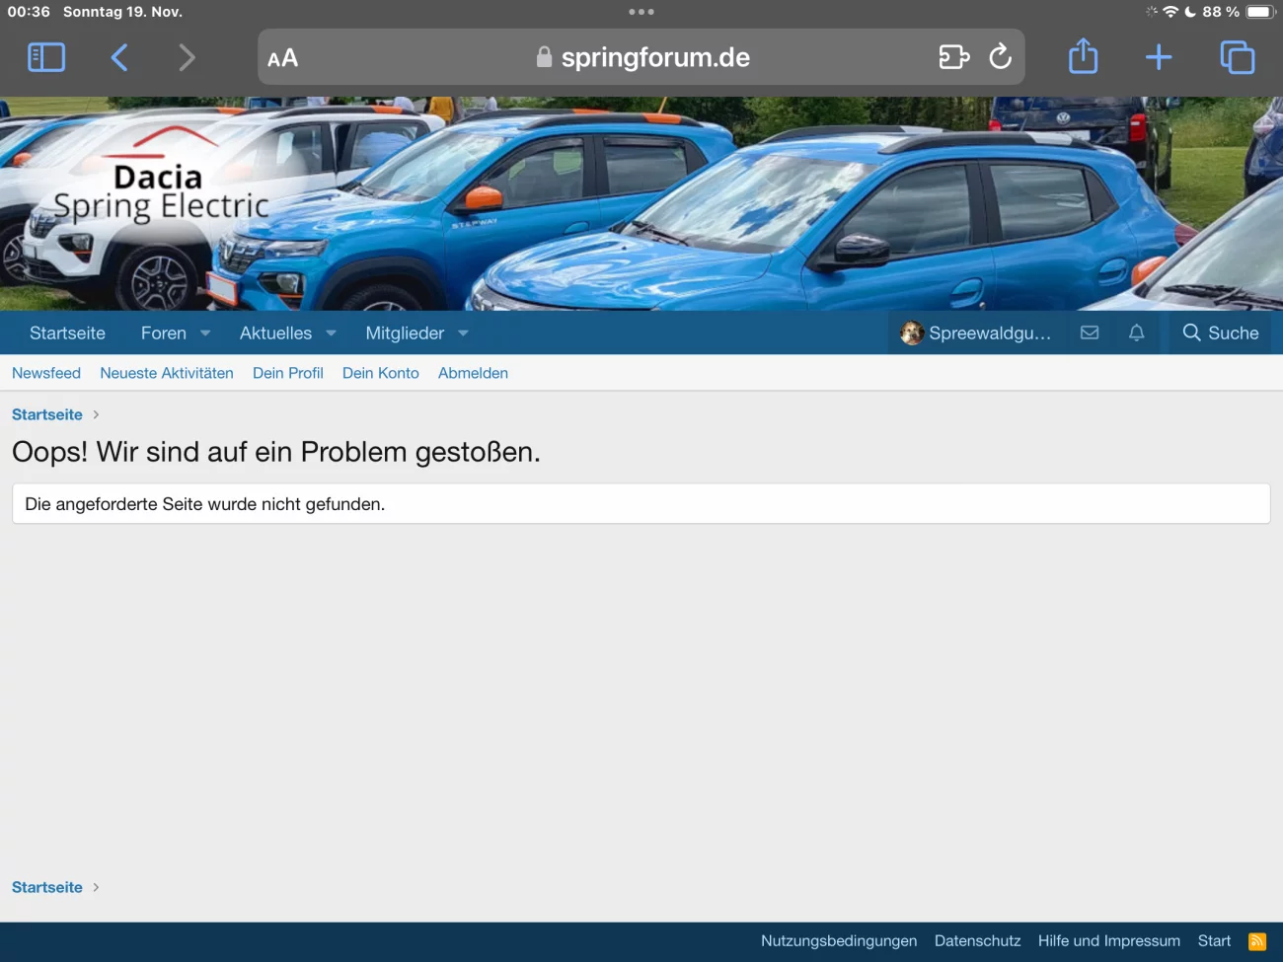The image size is (1283, 962).
Task: Expand the Foren dropdown arrow
Action: [205, 333]
